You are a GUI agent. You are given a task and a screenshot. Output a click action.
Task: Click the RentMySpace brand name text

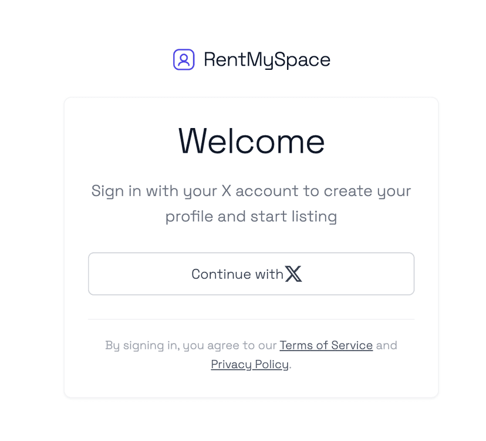click(x=266, y=59)
